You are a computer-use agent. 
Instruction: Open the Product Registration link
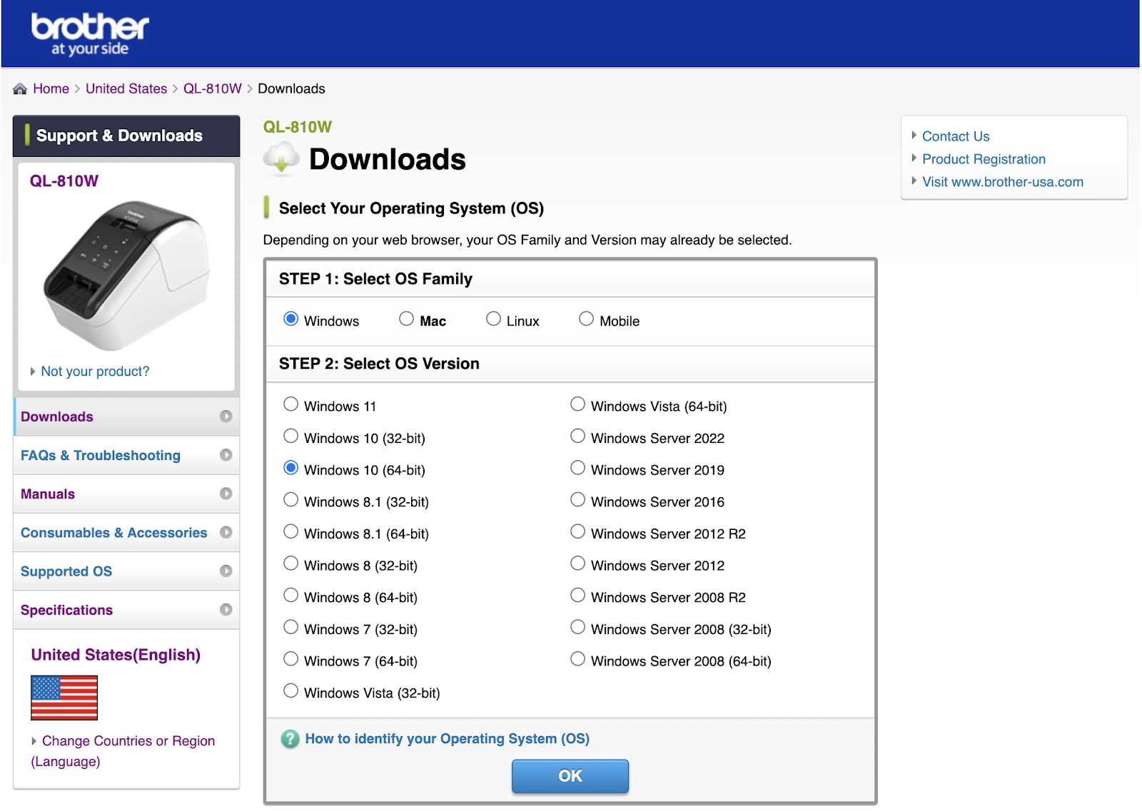[x=984, y=159]
